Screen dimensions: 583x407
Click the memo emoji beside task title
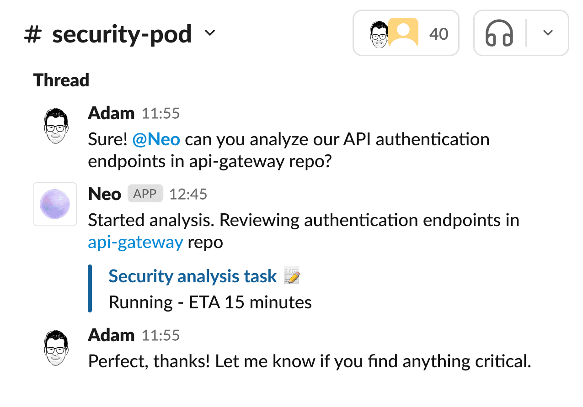point(292,276)
